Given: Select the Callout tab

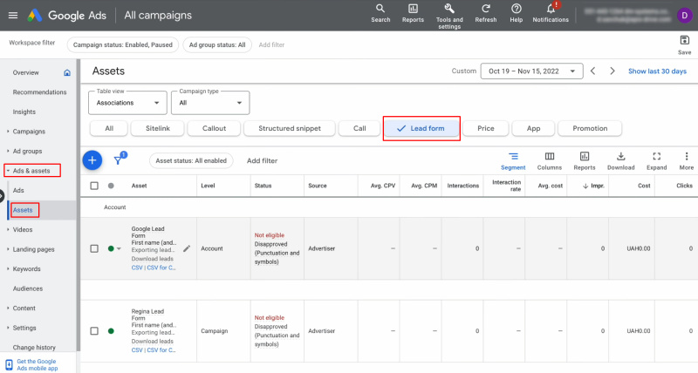Looking at the screenshot, I should pos(214,128).
